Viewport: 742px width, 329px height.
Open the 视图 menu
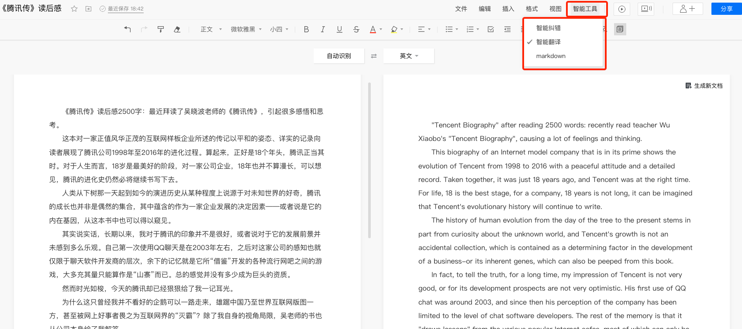tap(556, 9)
